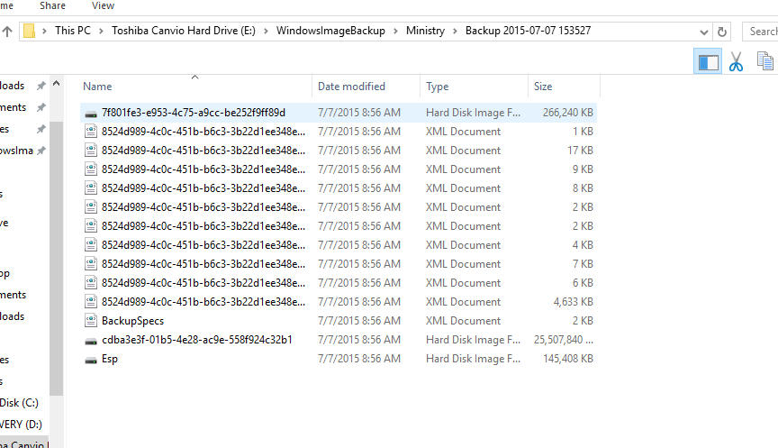Toggle the Navigation pane button
778x448 pixels.
pyautogui.click(x=708, y=61)
